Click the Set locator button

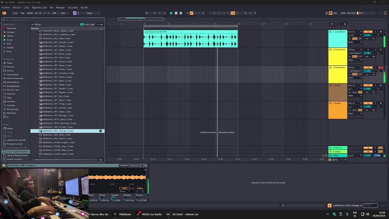coord(332,24)
